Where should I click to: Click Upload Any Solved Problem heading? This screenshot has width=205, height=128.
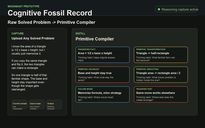[x=33, y=38]
